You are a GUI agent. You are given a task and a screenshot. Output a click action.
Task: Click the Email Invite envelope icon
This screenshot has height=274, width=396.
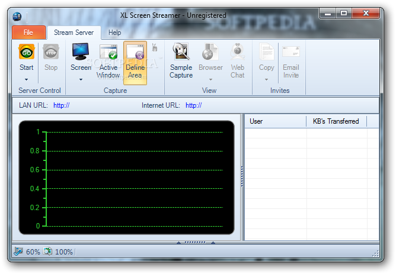[x=290, y=51]
